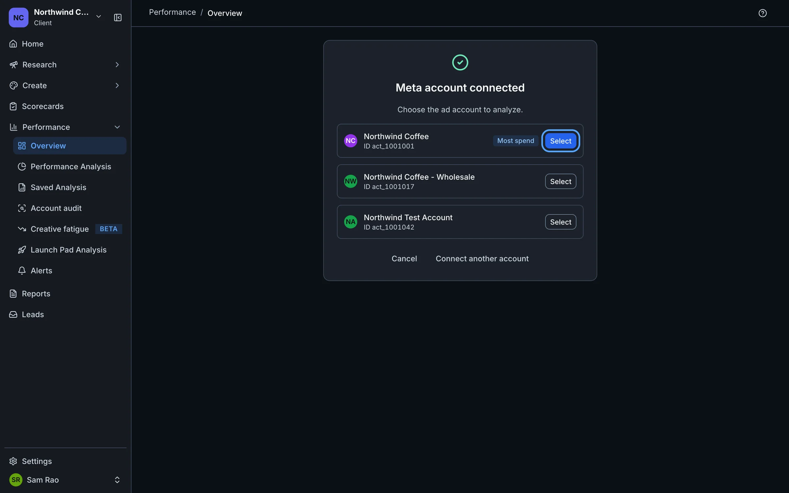The image size is (789, 493).
Task: Click the Client workspace label
Action: click(x=43, y=23)
